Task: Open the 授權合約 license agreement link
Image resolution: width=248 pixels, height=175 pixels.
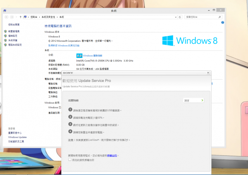Action: [x=112, y=156]
